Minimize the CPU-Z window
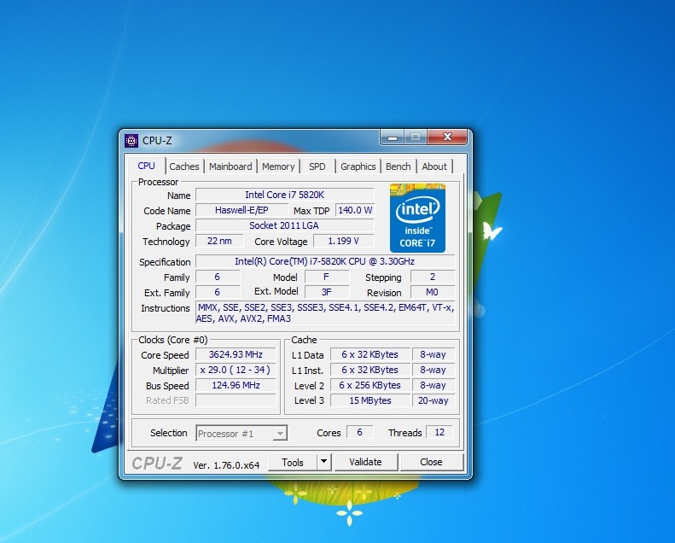Screen dimensions: 675x543 (393, 137)
